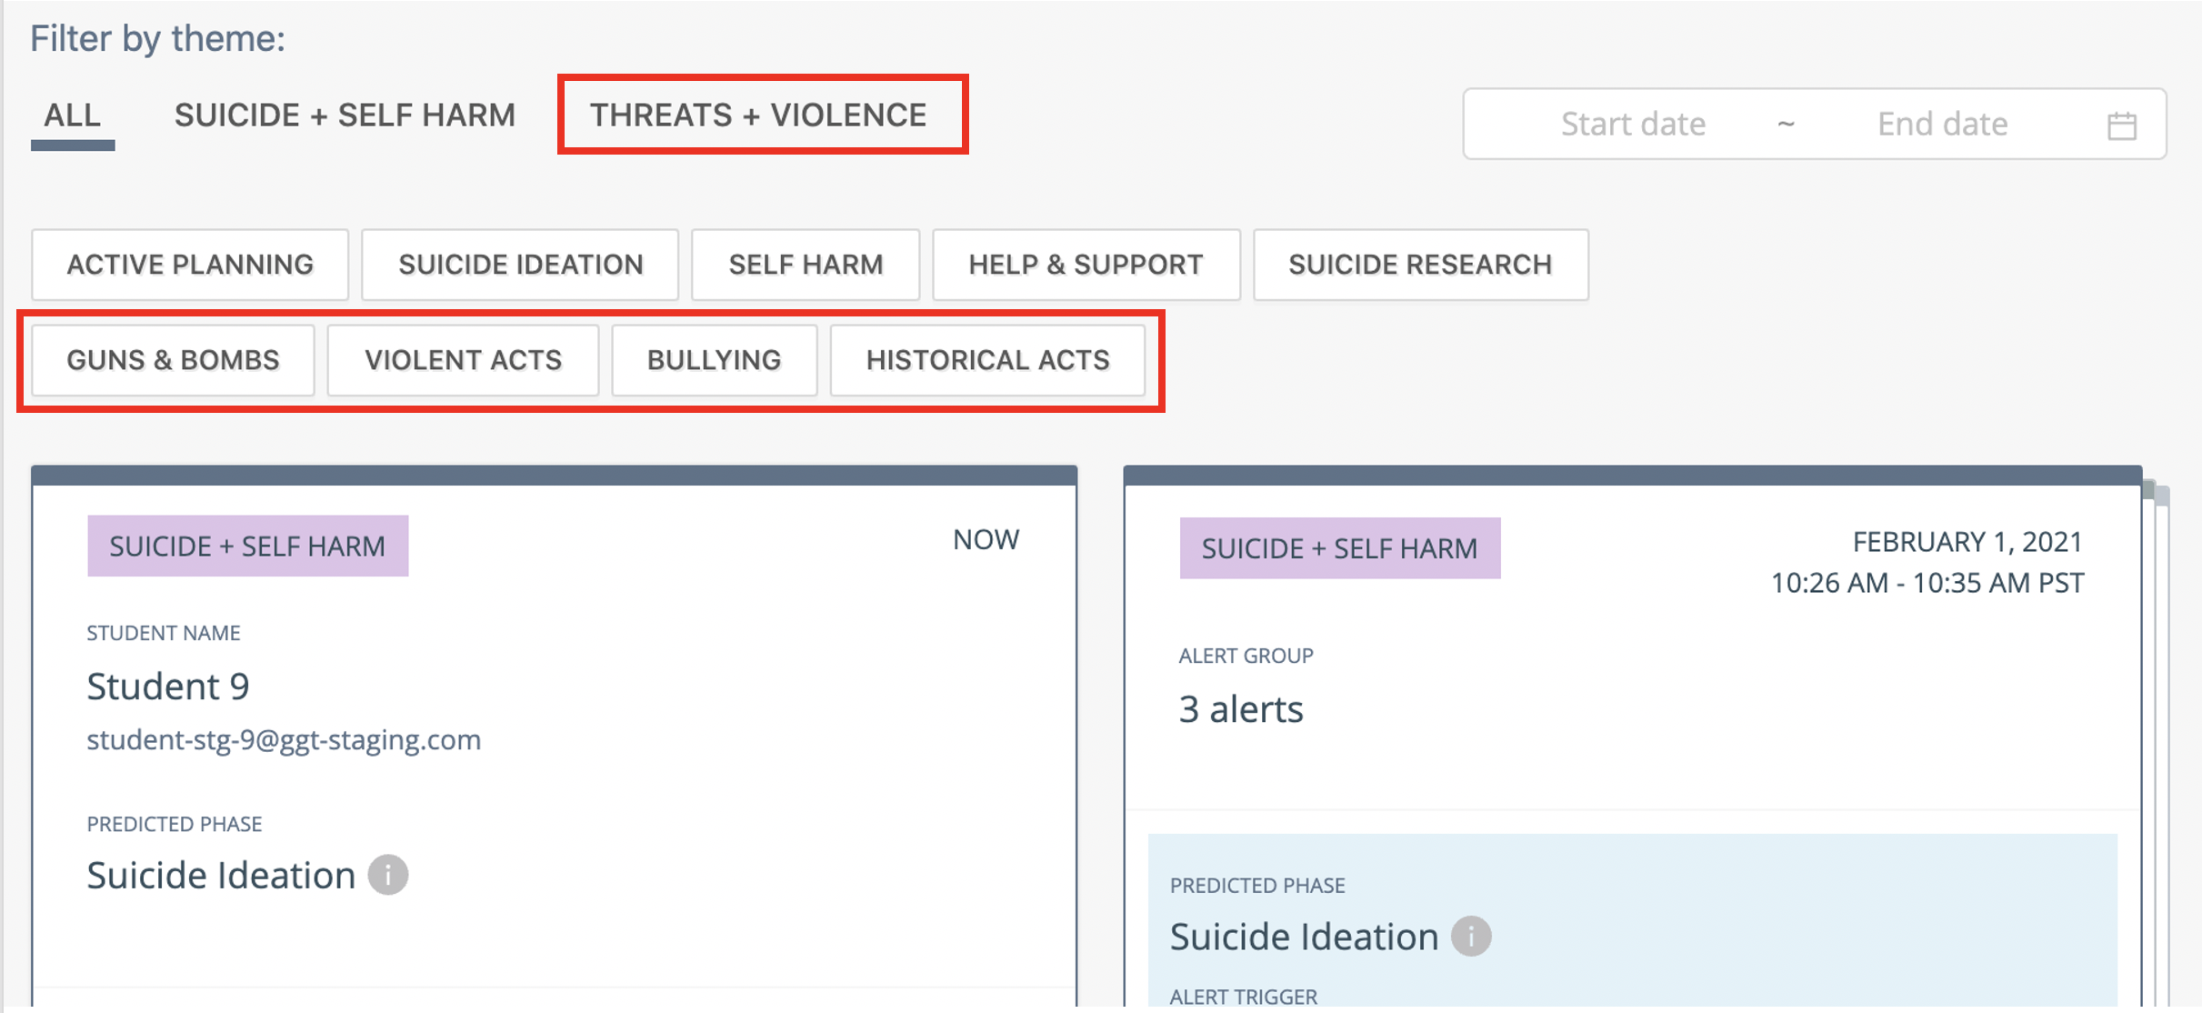Click the ALERT TRIGGER label

(x=1244, y=997)
